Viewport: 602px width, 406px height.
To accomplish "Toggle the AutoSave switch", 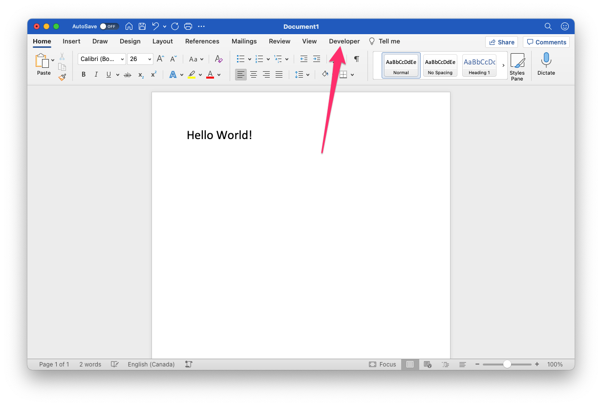I will click(109, 26).
